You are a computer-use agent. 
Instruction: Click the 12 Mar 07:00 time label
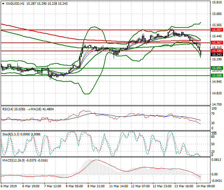pyautogui.click(x=140, y=186)
